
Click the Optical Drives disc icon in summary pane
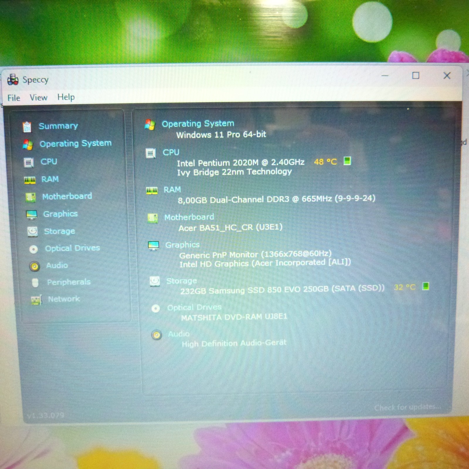(x=156, y=308)
